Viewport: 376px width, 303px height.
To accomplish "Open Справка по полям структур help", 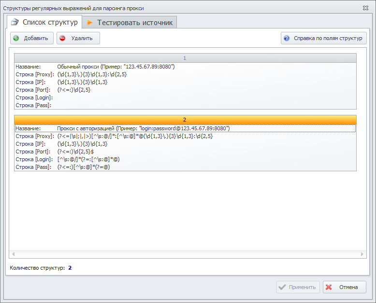I will [324, 38].
